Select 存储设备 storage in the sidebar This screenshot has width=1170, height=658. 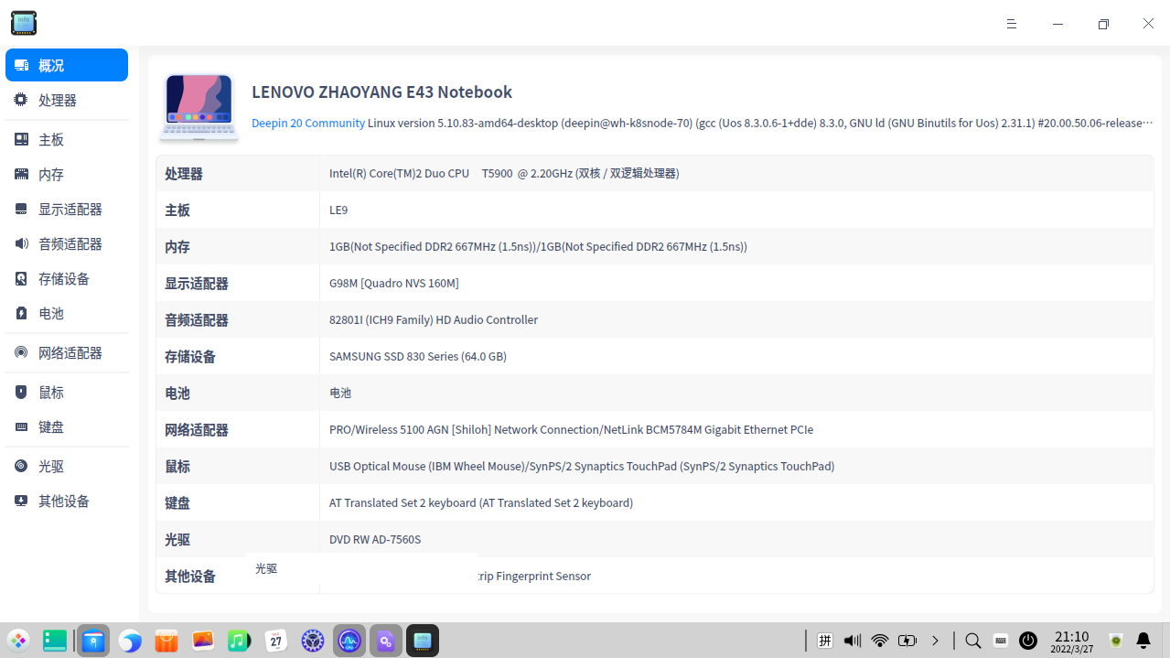coord(67,278)
